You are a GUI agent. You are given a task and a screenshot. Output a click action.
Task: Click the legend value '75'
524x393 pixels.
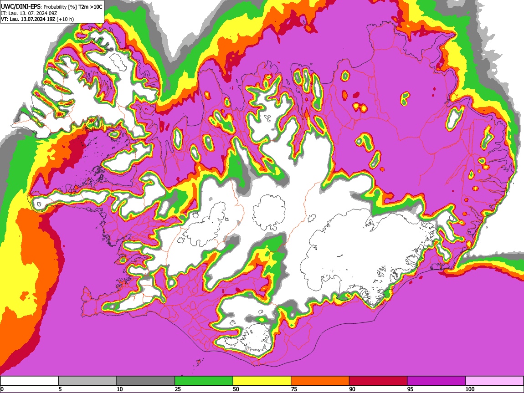[294, 389]
